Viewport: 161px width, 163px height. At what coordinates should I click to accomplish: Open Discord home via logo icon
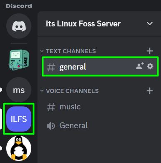(x=19, y=26)
